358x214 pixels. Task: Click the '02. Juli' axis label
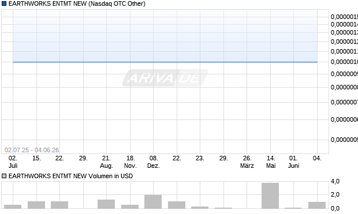[x=13, y=162]
